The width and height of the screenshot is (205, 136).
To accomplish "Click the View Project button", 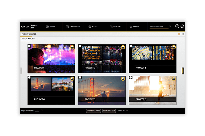I will tap(109, 111).
